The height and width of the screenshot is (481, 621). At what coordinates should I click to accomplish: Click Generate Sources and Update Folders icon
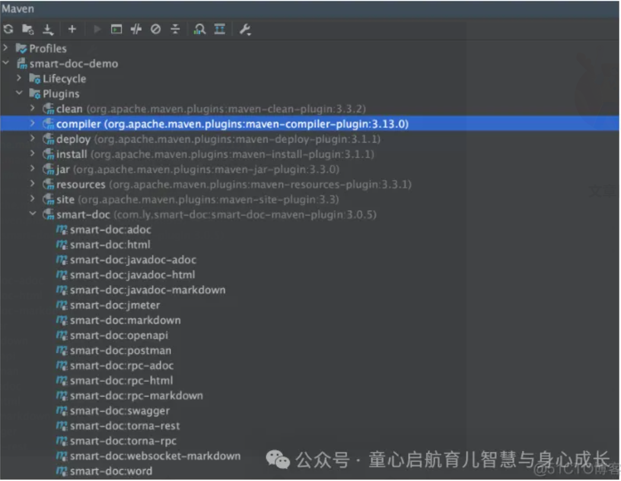pos(28,29)
